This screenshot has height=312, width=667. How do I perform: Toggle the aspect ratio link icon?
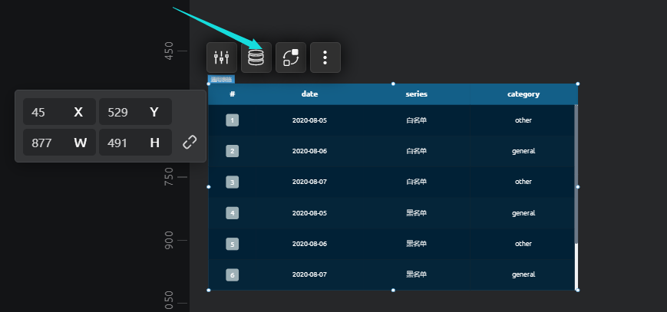pos(190,142)
